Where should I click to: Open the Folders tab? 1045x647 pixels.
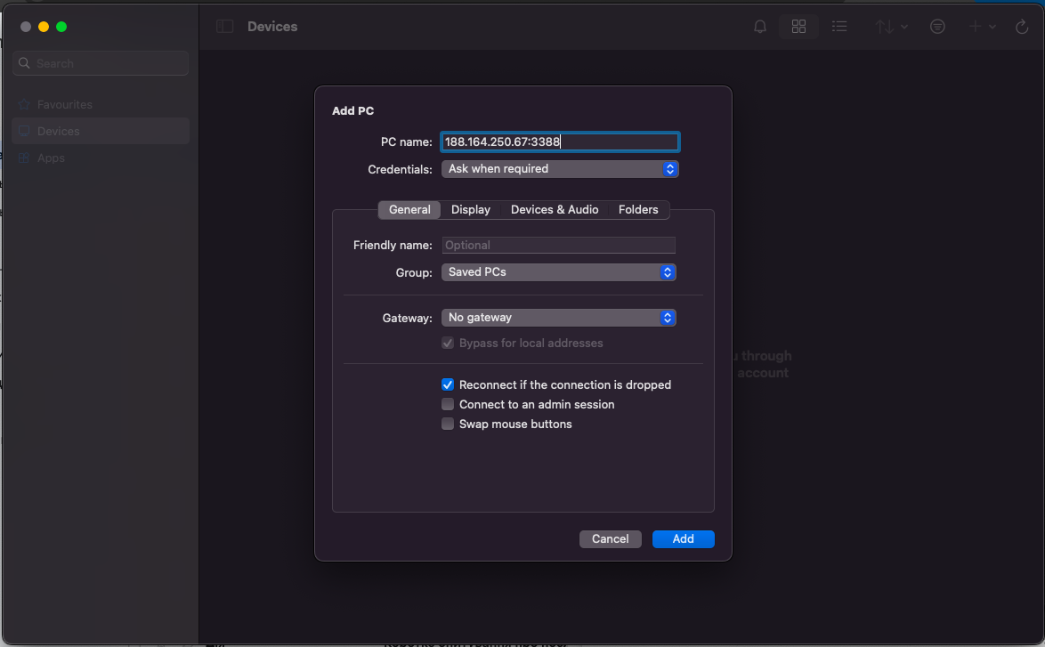click(638, 210)
